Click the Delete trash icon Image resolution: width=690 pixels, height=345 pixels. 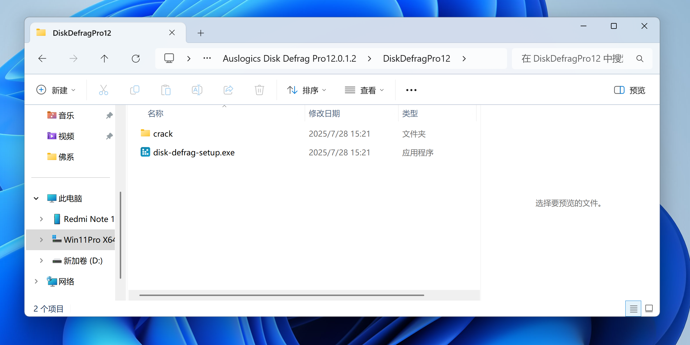[x=259, y=90]
